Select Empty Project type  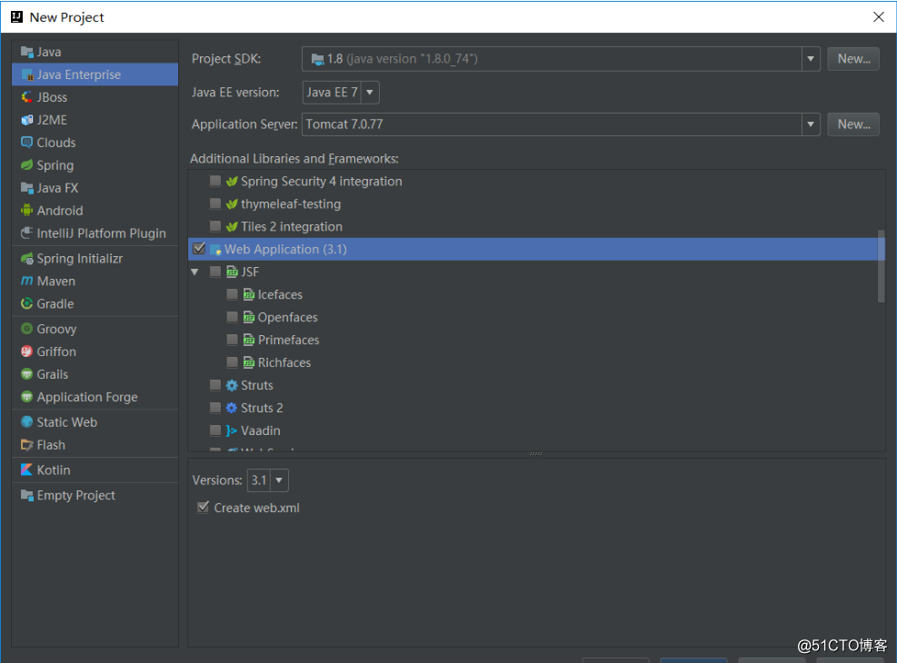coord(95,495)
